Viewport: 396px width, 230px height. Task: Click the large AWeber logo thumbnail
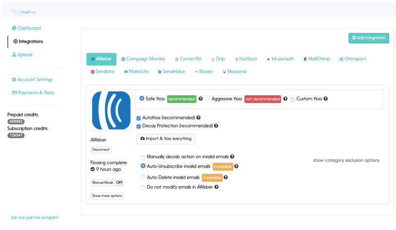(111, 110)
